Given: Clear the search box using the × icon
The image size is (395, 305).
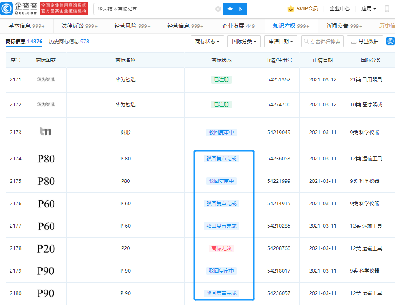Looking at the screenshot, I should pyautogui.click(x=218, y=9).
